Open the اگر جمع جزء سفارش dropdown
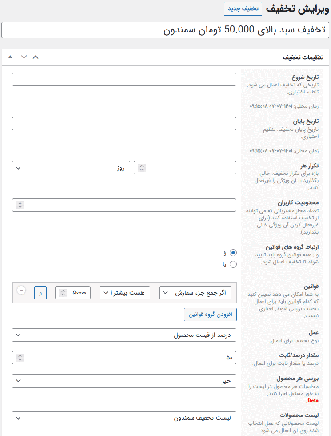This screenshot has width=331, height=436. 195,293
